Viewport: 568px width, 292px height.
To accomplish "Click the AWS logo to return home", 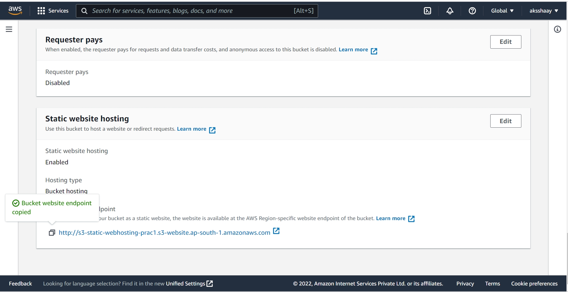I will [15, 10].
